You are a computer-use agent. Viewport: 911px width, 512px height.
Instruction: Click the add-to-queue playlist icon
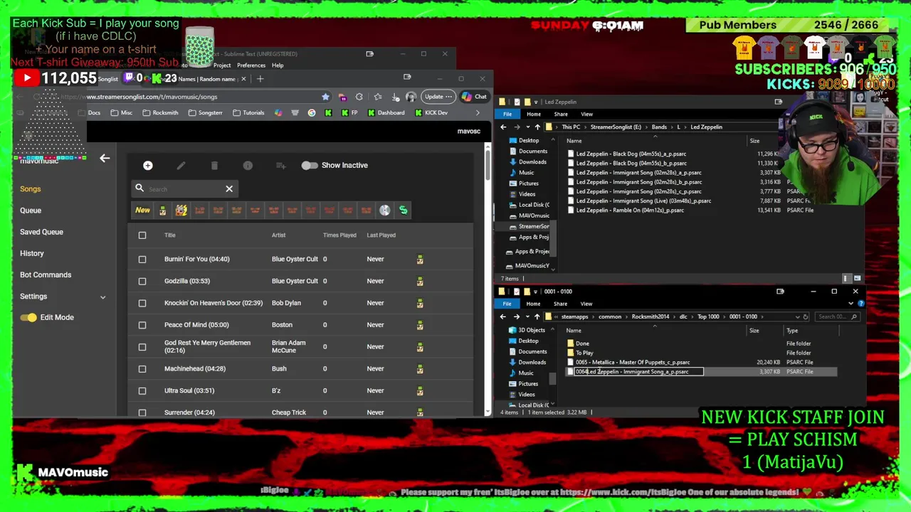(x=281, y=166)
